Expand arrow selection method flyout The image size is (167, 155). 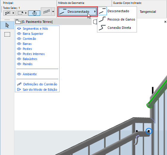[13, 13]
